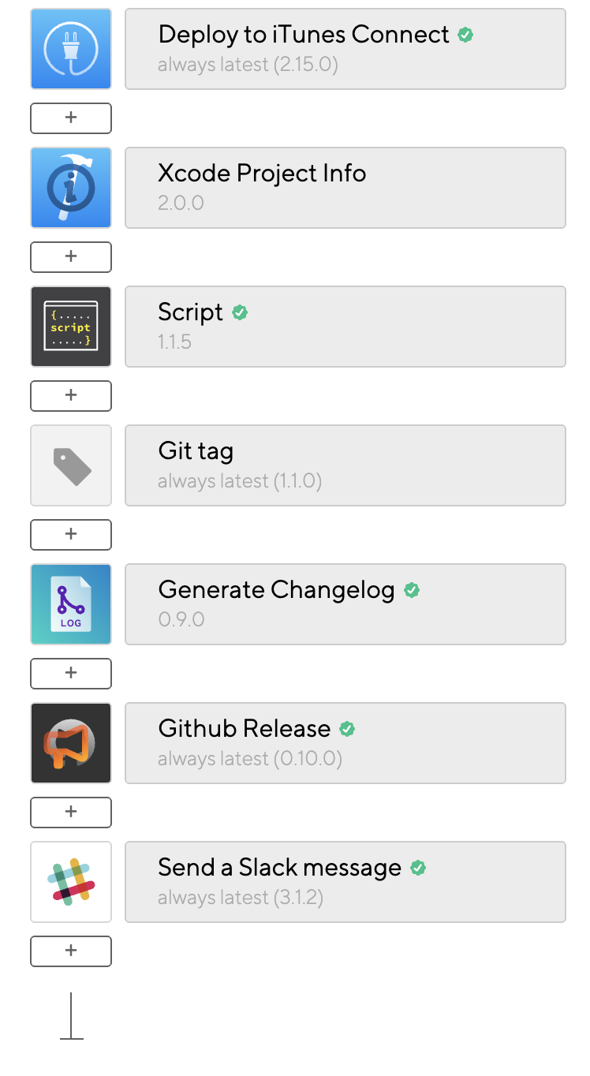Click the Github Release megaphone icon

pos(71,743)
